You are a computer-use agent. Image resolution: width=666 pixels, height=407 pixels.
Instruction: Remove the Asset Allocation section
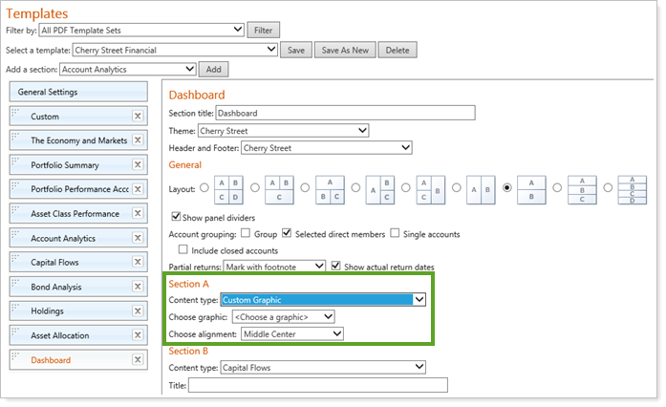pyautogui.click(x=138, y=335)
